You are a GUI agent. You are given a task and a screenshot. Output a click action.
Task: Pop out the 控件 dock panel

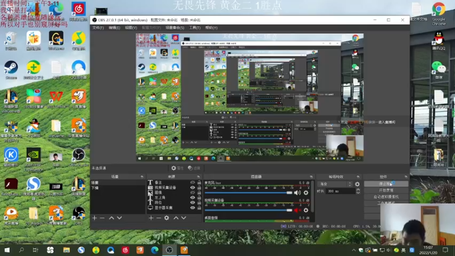tap(406, 177)
